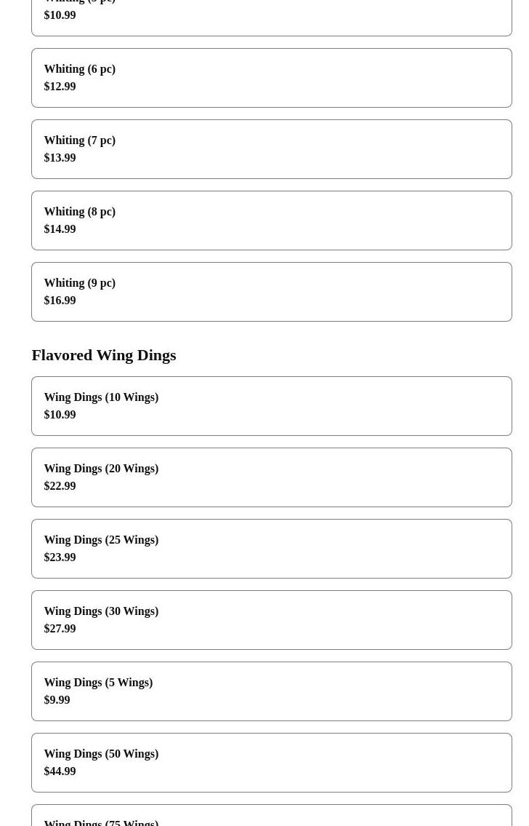Open the Whiting (8 pc) item
The height and width of the screenshot is (826, 529).
point(271,221)
